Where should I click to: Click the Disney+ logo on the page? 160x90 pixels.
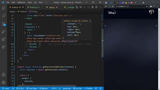point(112,12)
